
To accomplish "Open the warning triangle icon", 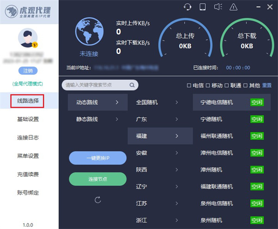I will coord(234,6).
